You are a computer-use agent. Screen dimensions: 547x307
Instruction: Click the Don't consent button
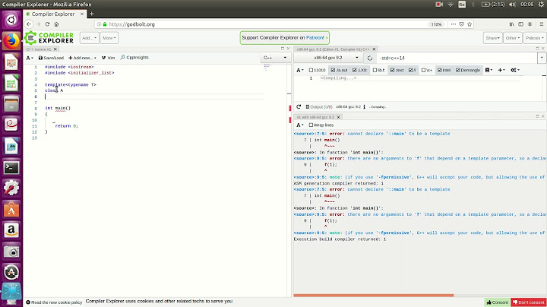tap(529, 302)
